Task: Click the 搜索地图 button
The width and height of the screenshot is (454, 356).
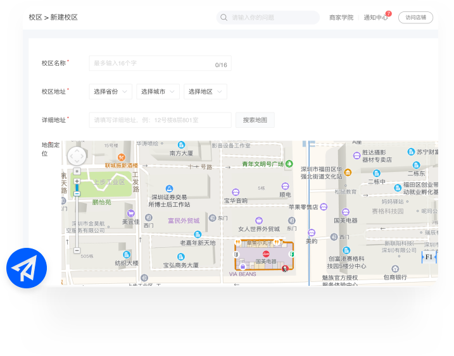Action: pos(255,120)
